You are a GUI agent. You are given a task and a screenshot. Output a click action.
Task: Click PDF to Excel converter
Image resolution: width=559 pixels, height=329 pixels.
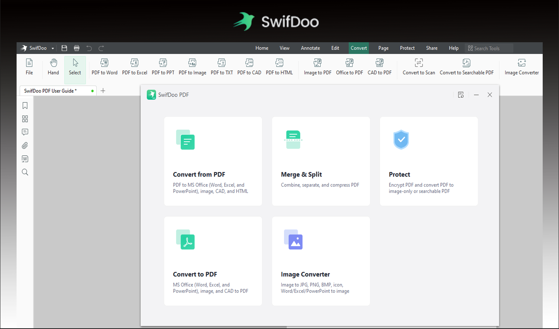tap(135, 67)
